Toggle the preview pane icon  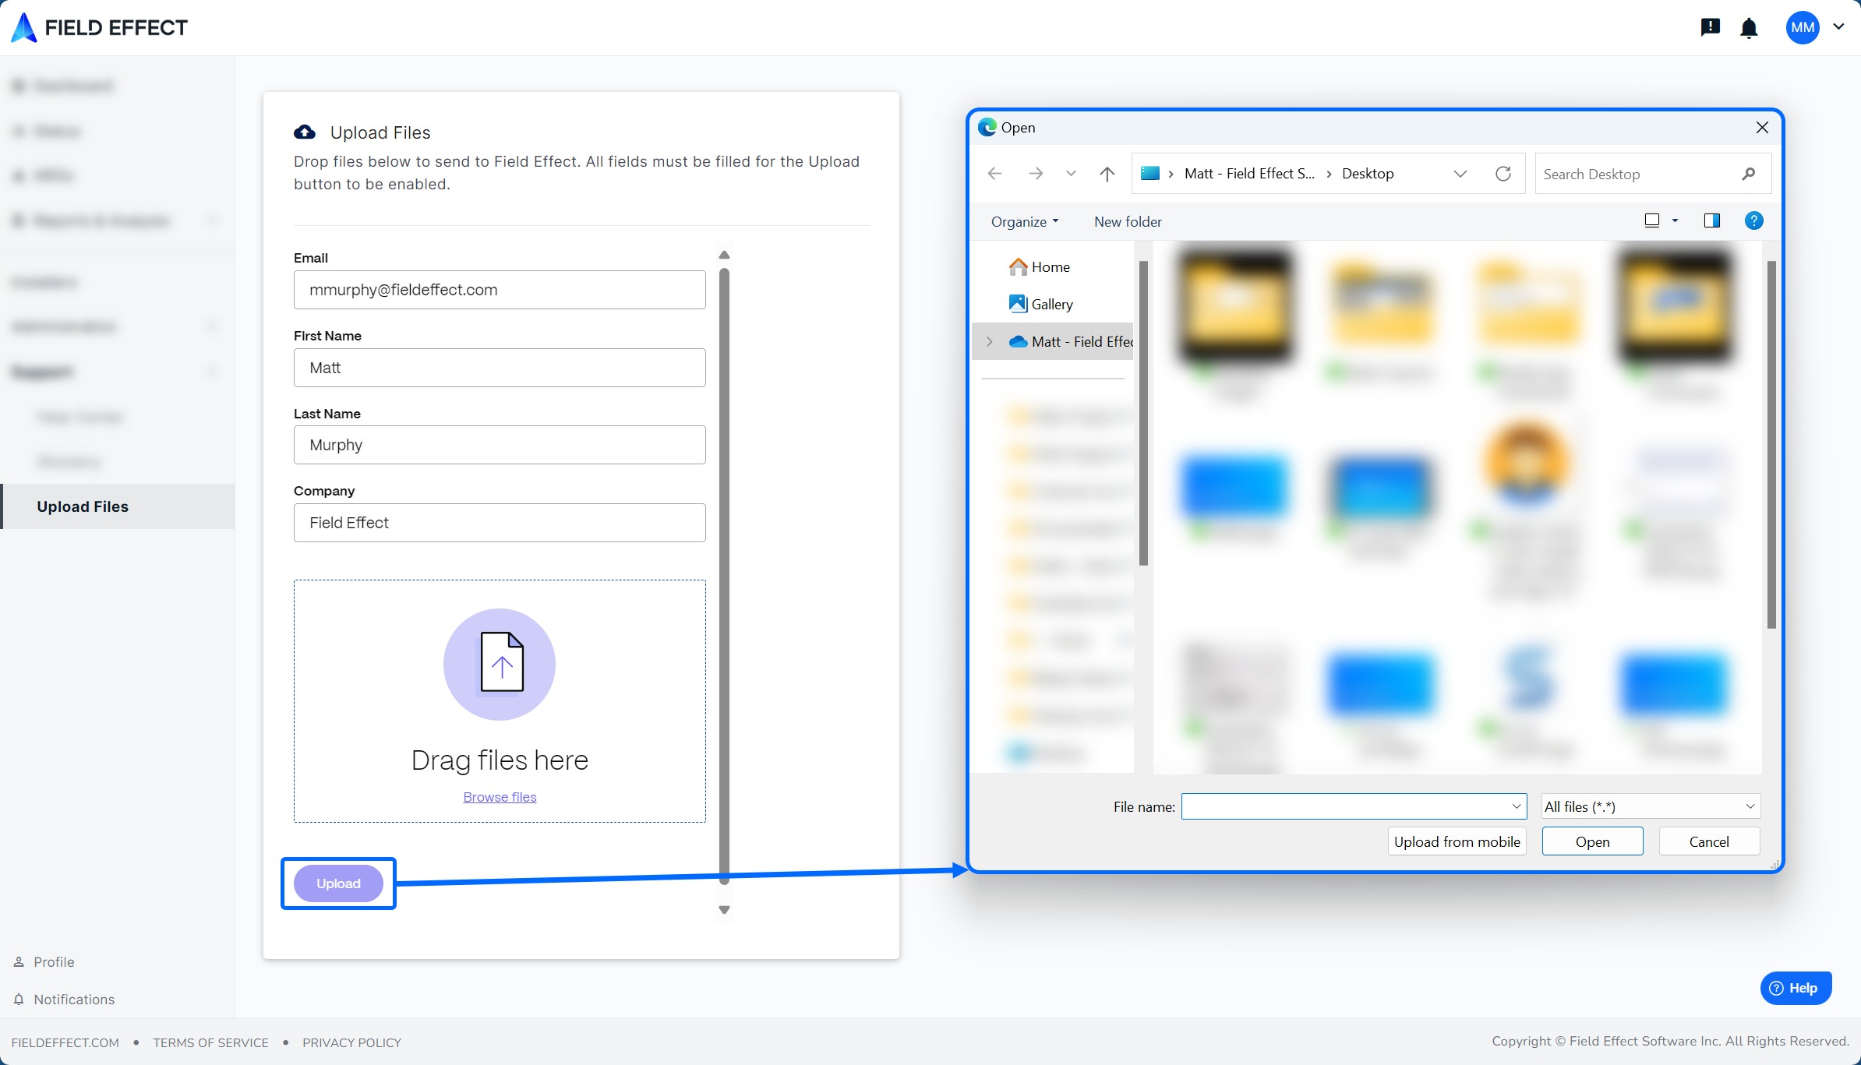1711,221
